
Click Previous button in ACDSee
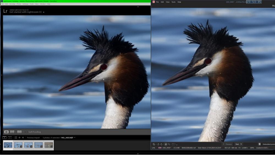pyautogui.click(x=227, y=144)
